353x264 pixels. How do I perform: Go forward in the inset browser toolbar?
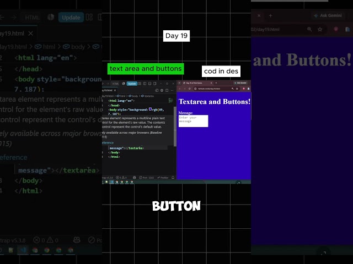click(185, 89)
